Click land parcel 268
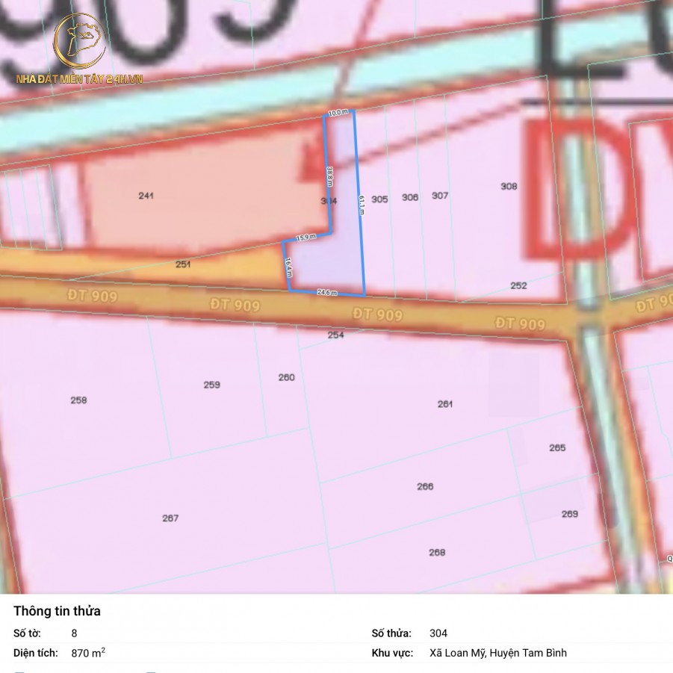673x673 pixels. coord(437,553)
